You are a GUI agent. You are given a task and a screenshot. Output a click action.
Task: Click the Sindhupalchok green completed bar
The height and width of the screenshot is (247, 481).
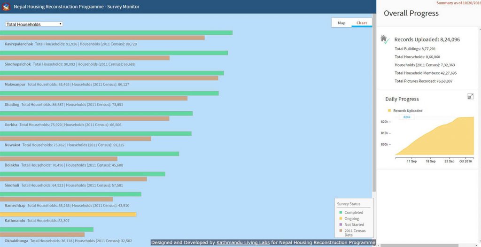click(x=114, y=53)
